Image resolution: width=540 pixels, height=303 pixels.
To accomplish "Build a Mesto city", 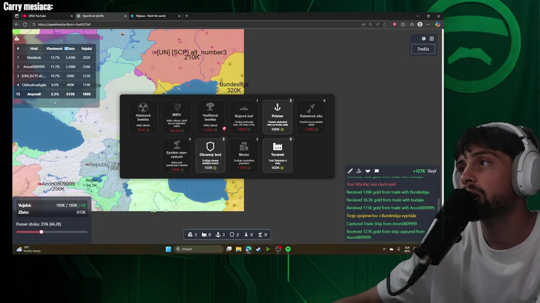I will [x=244, y=156].
